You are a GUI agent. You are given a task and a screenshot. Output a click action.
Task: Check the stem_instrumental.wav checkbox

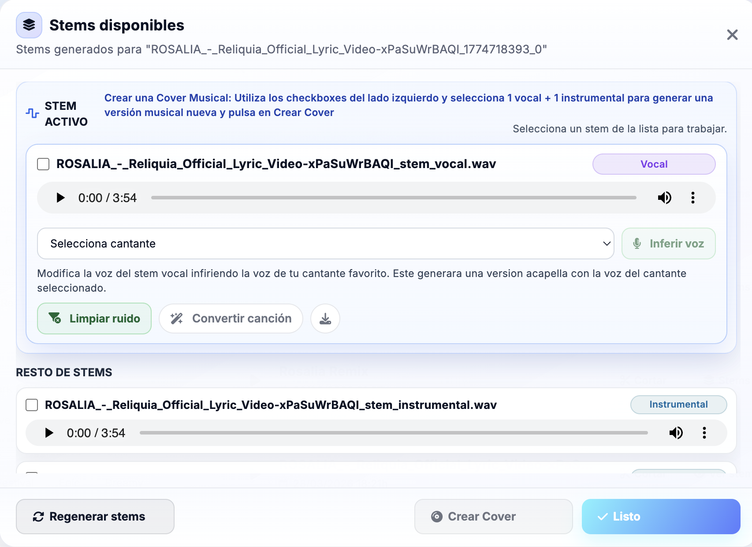[32, 405]
